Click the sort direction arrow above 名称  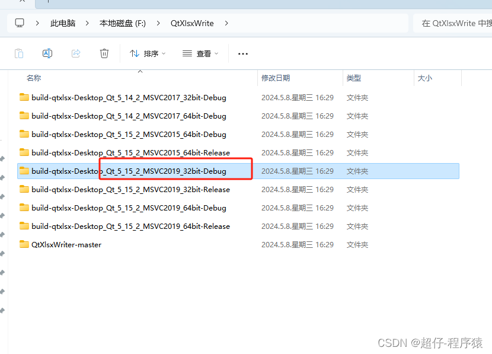[140, 71]
